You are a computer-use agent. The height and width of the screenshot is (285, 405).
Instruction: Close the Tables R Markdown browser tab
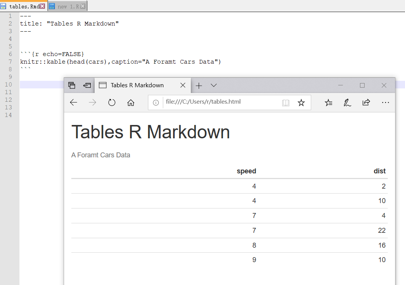[183, 85]
